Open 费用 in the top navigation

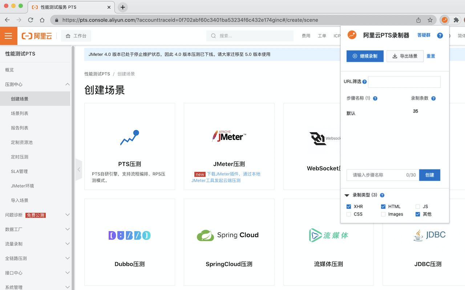click(x=306, y=36)
